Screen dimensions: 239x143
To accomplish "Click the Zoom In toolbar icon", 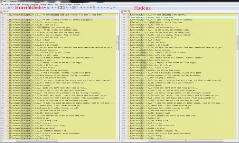I will (x=52, y=8).
